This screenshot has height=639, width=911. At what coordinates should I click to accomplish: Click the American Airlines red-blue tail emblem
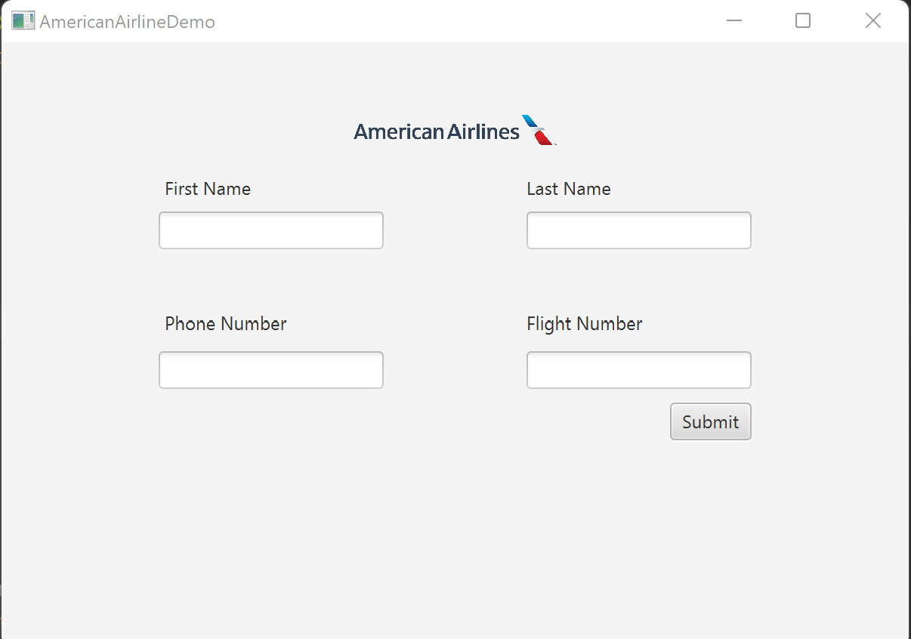coord(539,131)
